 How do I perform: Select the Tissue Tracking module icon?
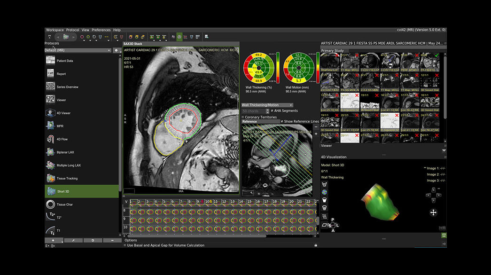pos(50,178)
